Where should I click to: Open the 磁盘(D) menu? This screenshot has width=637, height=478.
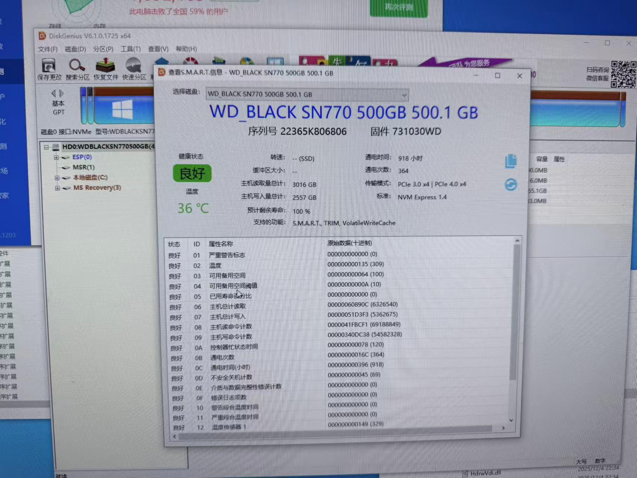click(x=75, y=49)
